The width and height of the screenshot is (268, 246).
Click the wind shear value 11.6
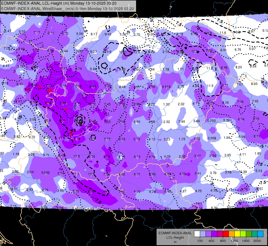pyautogui.click(x=223, y=33)
